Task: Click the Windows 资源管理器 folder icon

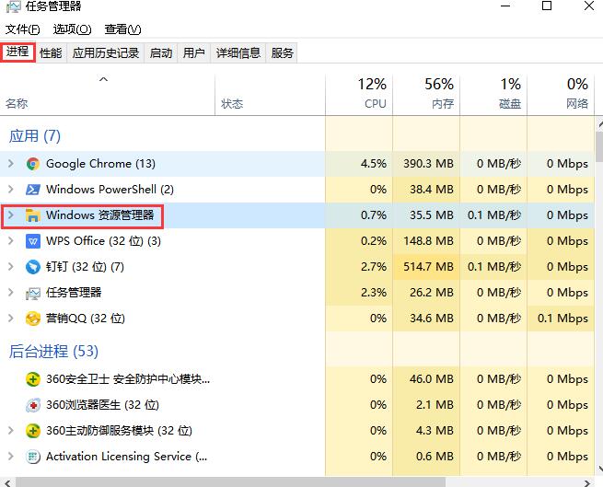Action: pos(33,215)
